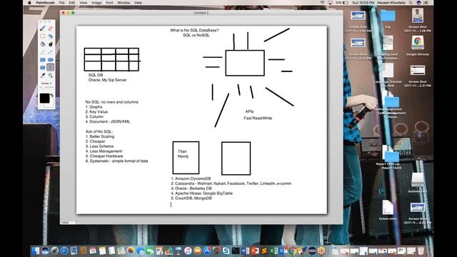The height and width of the screenshot is (257, 457).
Task: Click the '5. Cheaper Hardware' line
Action: pyautogui.click(x=104, y=156)
